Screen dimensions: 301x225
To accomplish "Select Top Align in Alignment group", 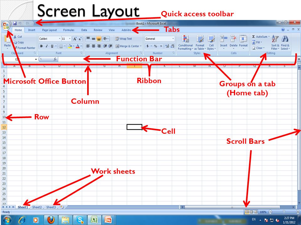I will (x=88, y=39).
